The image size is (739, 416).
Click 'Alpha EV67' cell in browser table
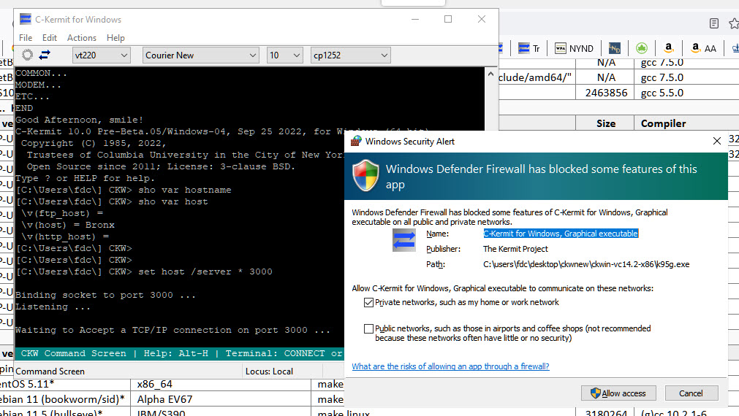pos(165,399)
